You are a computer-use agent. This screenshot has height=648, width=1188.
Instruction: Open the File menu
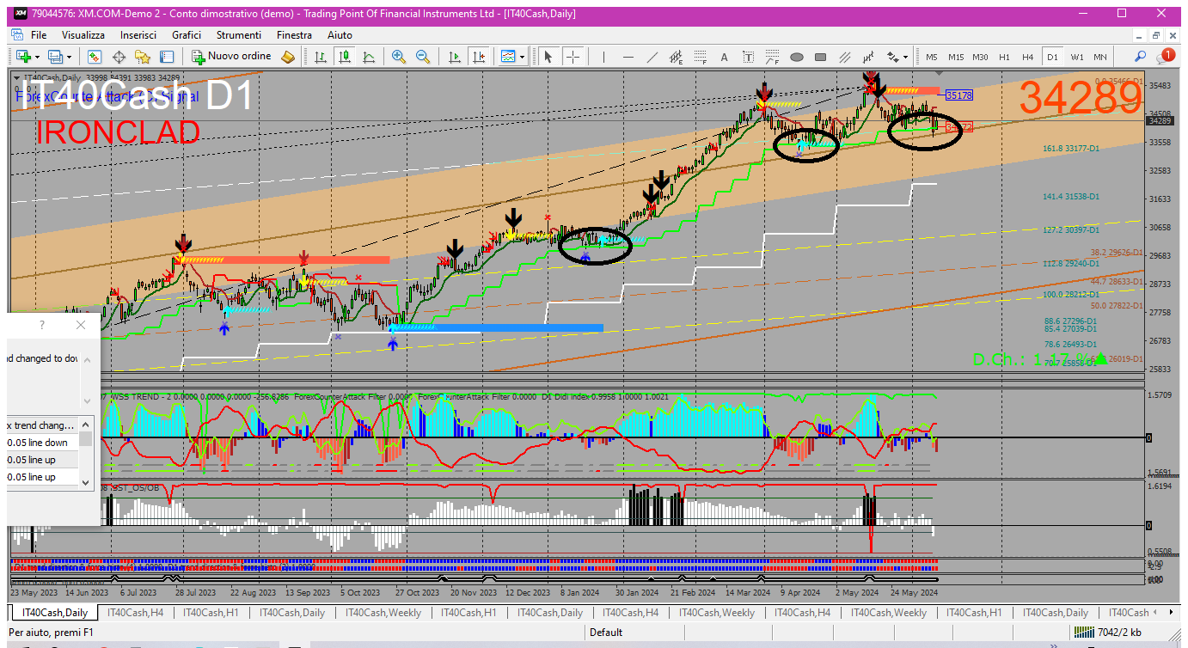point(39,35)
